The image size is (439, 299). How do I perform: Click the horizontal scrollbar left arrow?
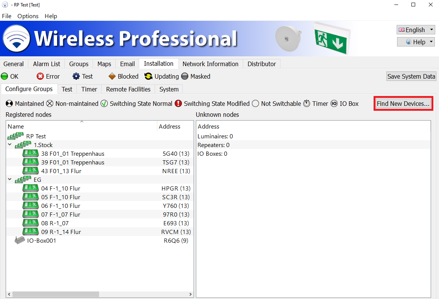9,294
